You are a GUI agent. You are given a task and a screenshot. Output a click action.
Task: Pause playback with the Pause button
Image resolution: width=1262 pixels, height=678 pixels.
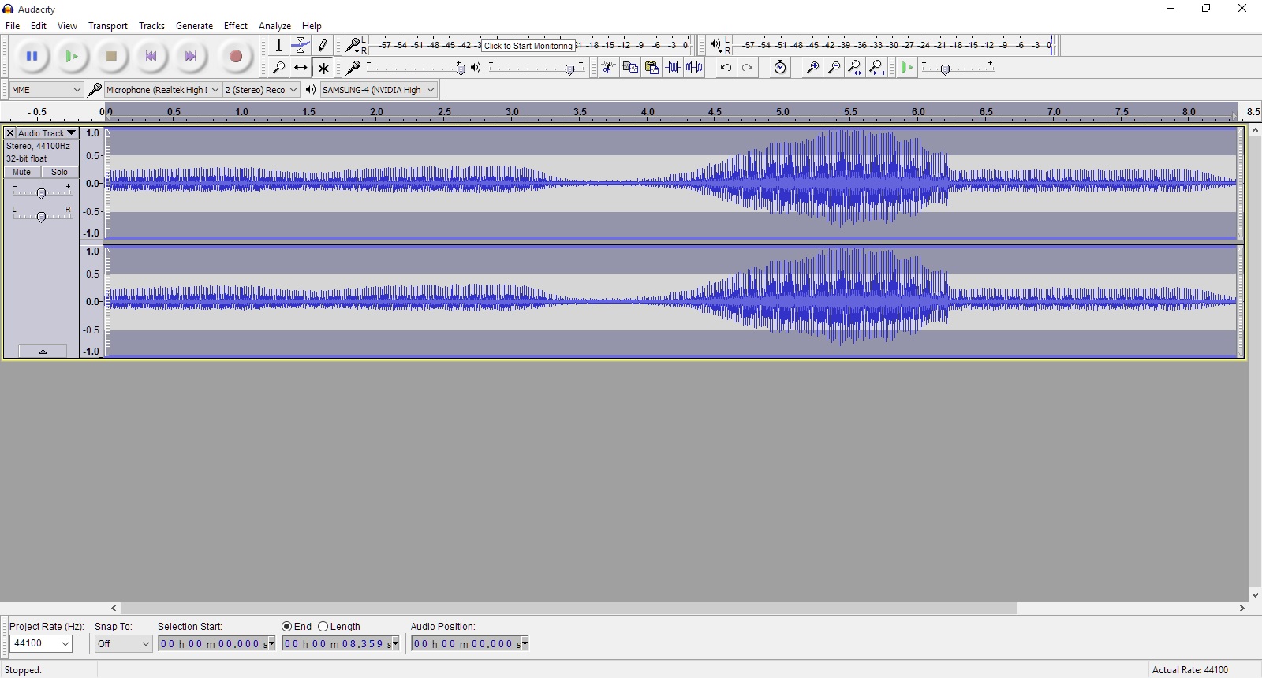[32, 56]
